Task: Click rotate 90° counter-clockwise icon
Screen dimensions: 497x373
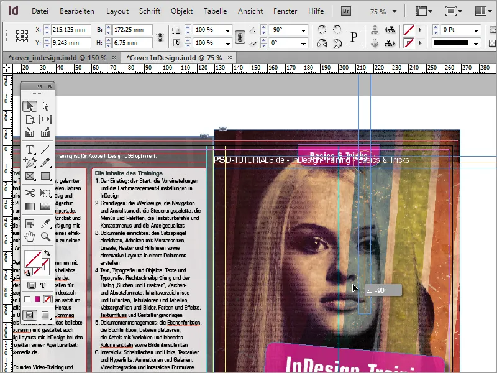Action: [337, 29]
